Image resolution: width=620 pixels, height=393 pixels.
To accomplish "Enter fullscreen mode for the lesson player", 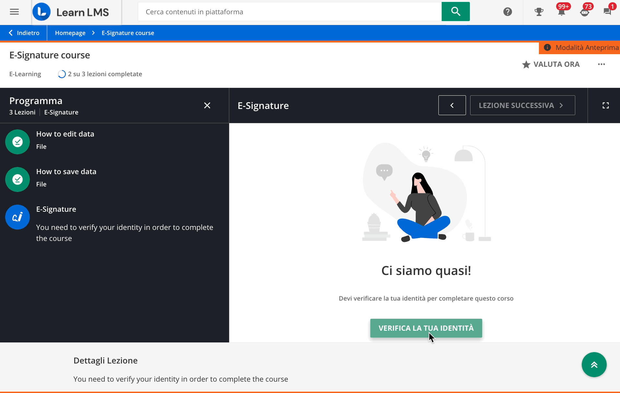I will [605, 105].
